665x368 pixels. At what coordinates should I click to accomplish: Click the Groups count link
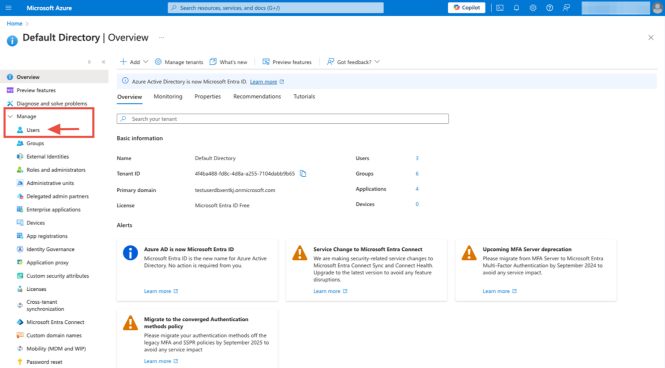pos(417,174)
